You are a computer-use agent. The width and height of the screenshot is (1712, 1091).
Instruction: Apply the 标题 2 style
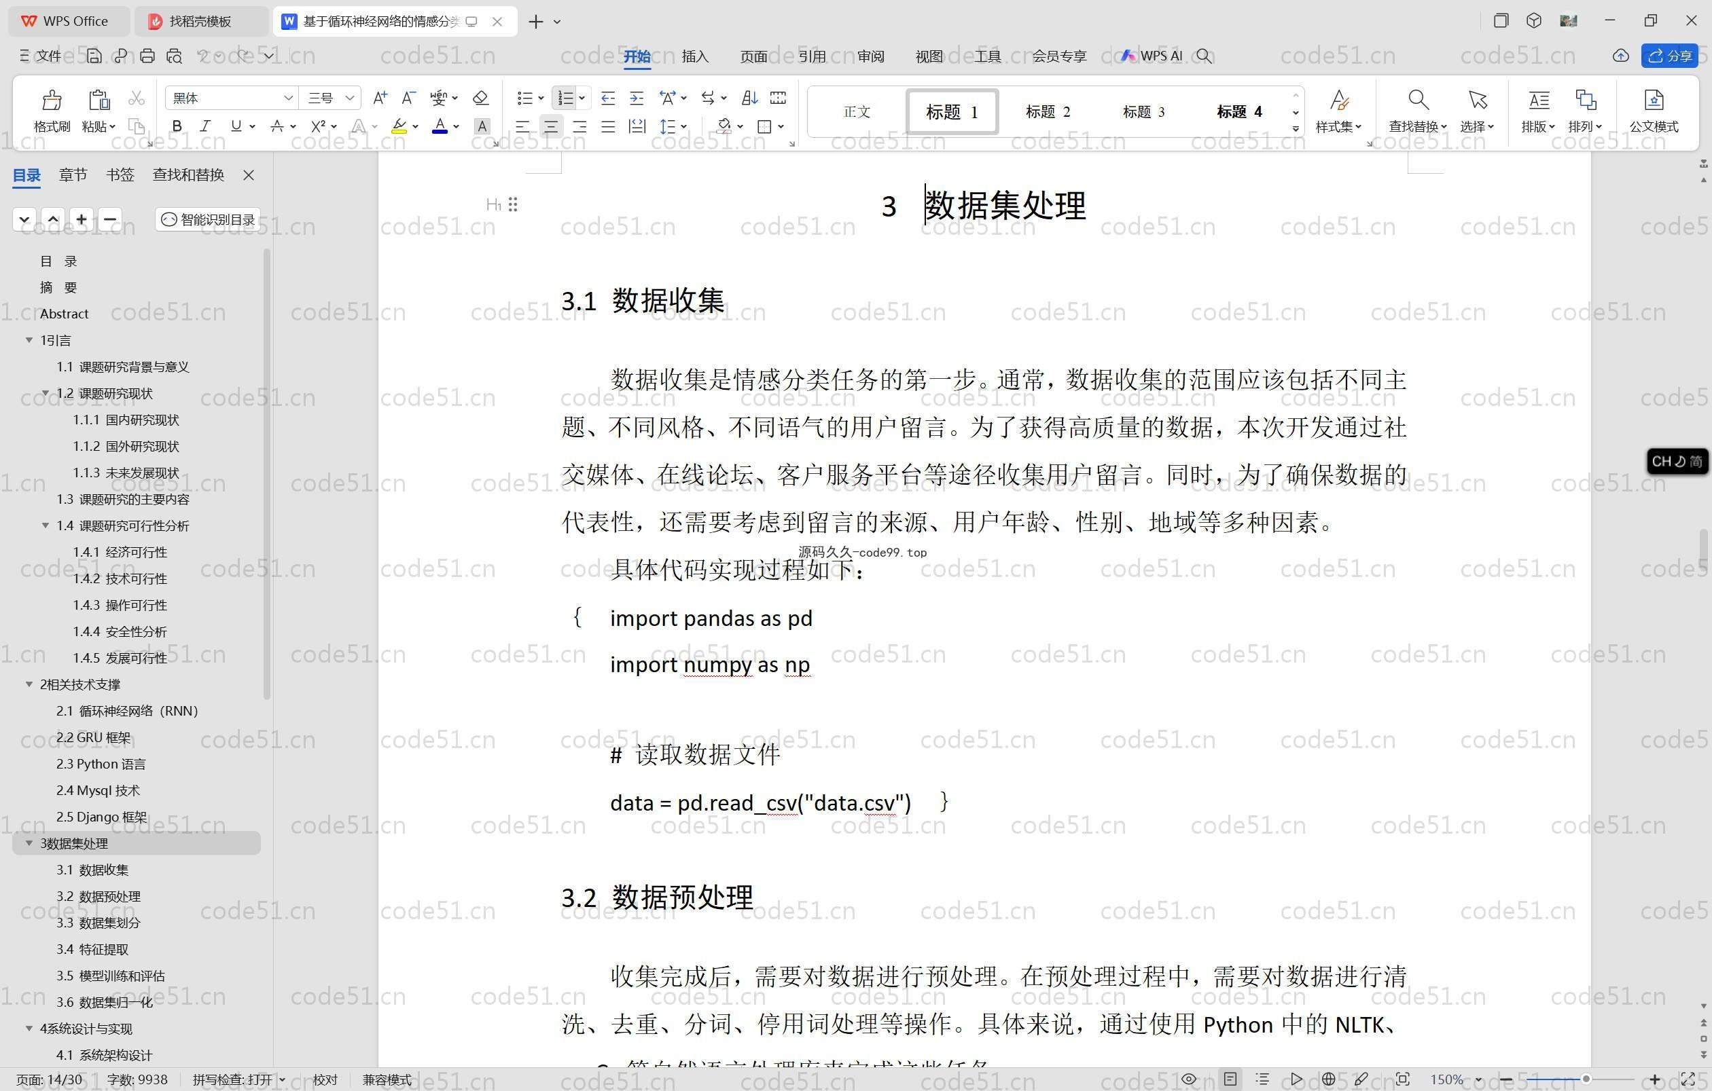(x=1048, y=111)
